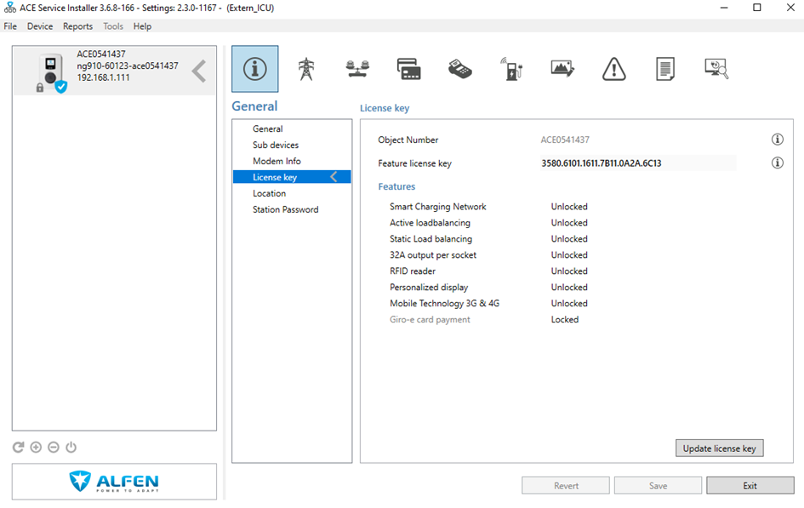Select Modem Info in the side list
Image resolution: width=804 pixels, height=508 pixels.
[x=277, y=161]
